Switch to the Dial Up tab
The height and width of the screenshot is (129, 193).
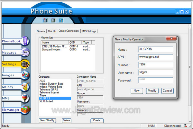52,31
